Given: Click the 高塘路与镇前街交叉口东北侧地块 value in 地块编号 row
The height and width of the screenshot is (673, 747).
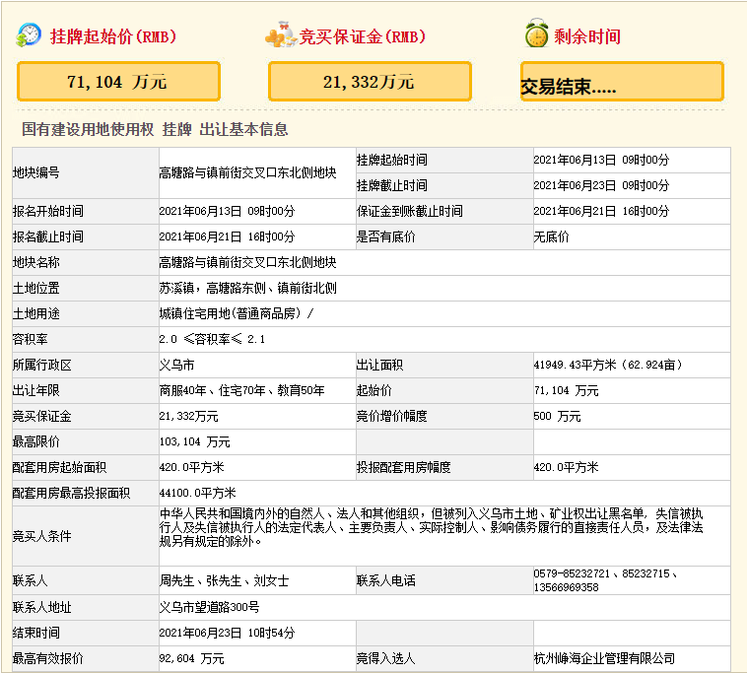Looking at the screenshot, I should tap(247, 172).
